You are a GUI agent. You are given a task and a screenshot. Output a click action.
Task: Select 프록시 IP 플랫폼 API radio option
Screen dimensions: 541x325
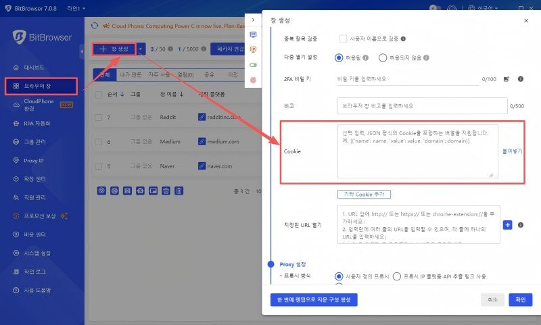pyautogui.click(x=397, y=276)
